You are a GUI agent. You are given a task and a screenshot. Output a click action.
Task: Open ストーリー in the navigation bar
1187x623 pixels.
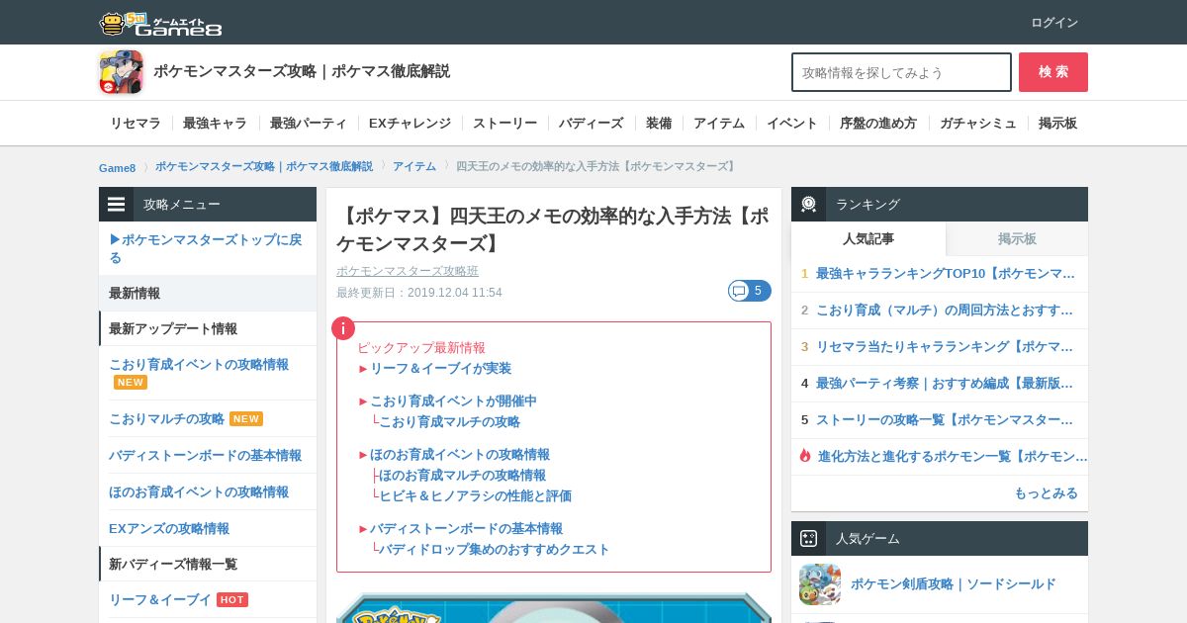[504, 124]
